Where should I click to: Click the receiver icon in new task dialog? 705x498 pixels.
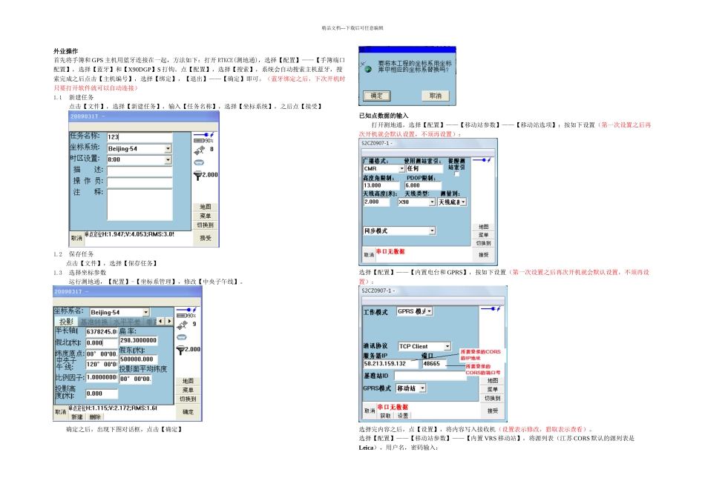(x=199, y=162)
